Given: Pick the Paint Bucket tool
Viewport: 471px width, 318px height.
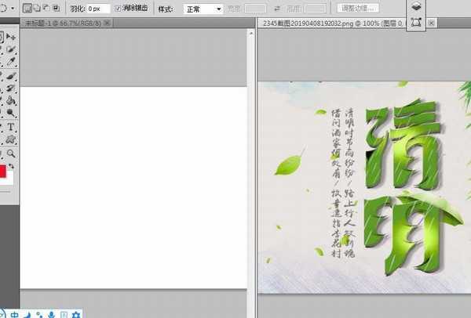Looking at the screenshot, I should [12, 101].
